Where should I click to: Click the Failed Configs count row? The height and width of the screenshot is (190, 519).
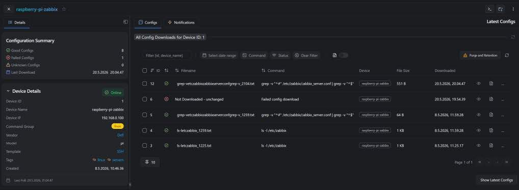pos(65,58)
